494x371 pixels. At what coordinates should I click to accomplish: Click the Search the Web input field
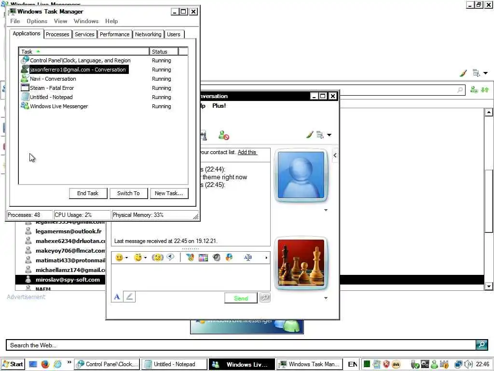click(x=241, y=345)
